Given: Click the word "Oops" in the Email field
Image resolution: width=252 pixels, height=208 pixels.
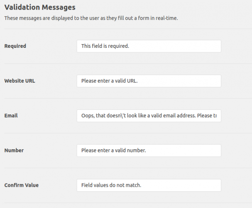Looking at the screenshot, I should [88, 116].
